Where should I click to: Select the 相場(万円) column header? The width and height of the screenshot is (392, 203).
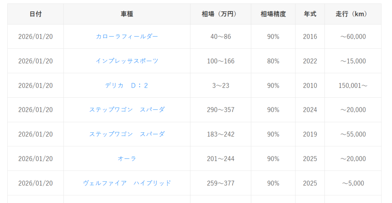(220, 14)
